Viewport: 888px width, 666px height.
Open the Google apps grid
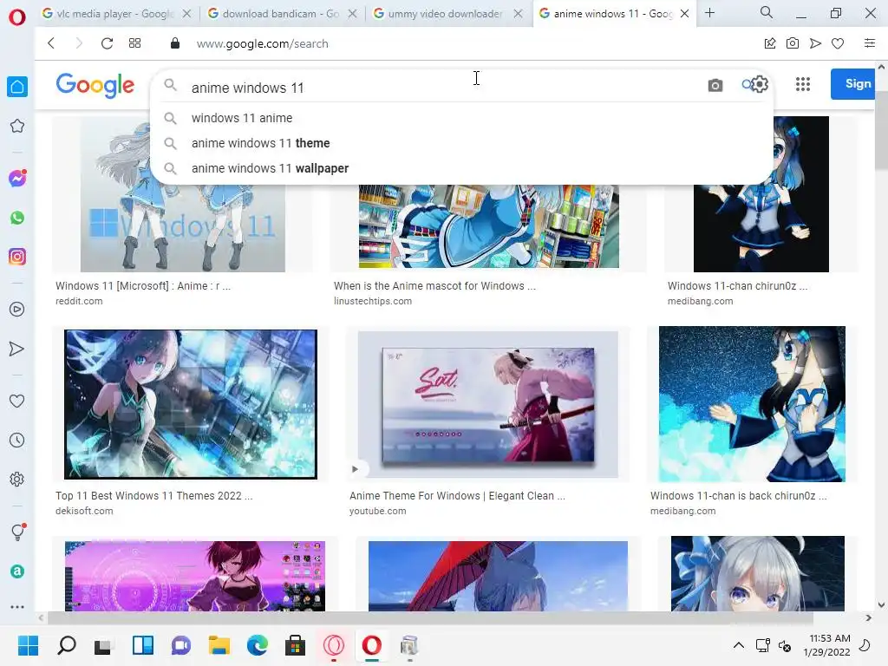[x=802, y=84]
